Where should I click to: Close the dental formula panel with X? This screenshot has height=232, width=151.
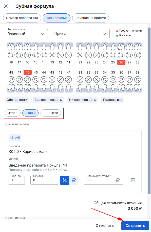[6, 6]
